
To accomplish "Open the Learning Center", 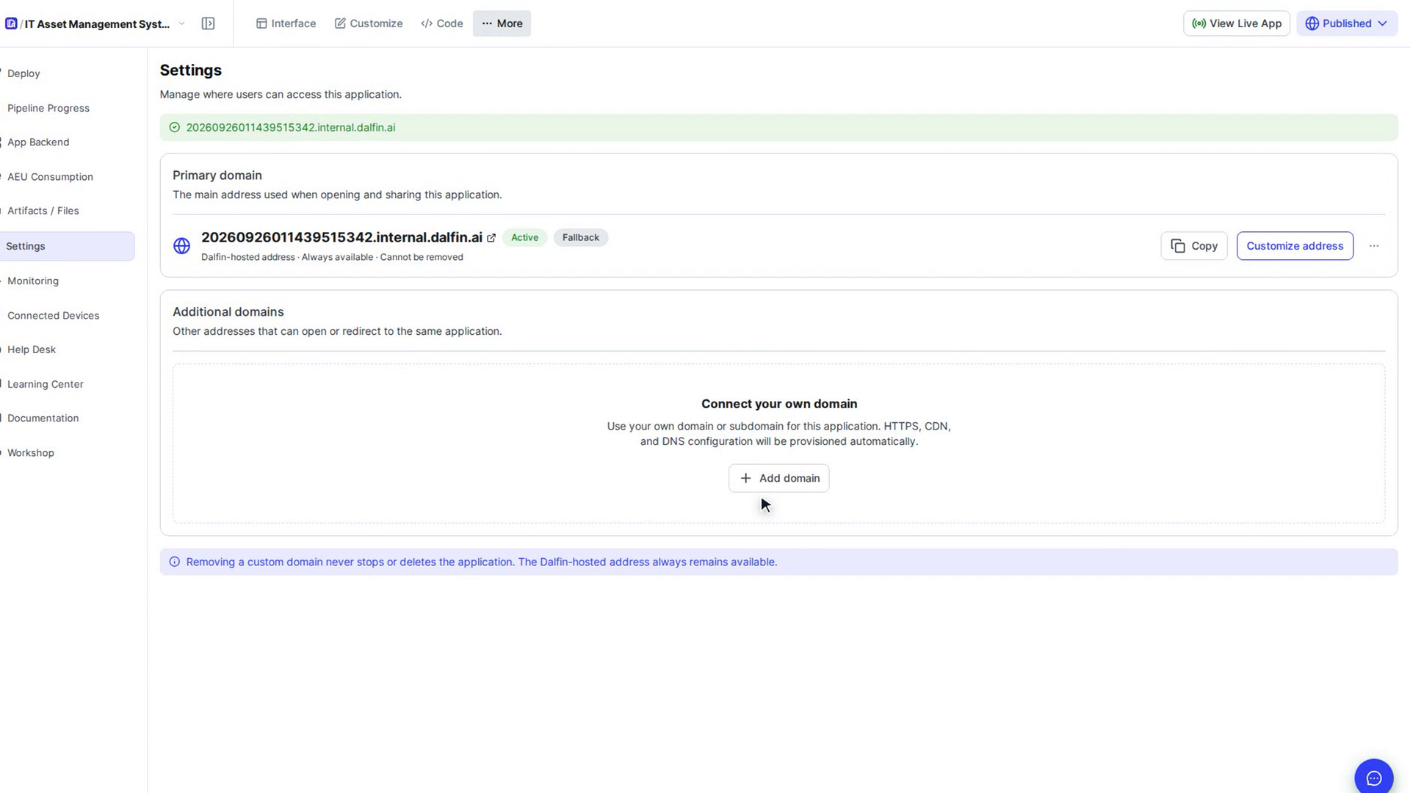I will click(x=46, y=384).
